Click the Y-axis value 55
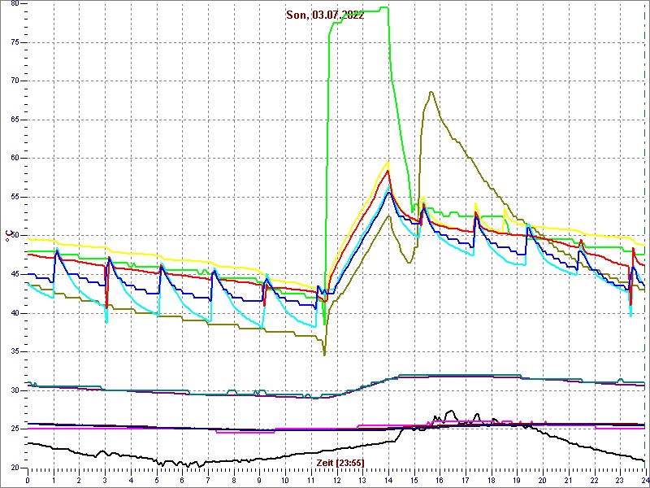Viewport: 650px width, 488px height. 15,197
